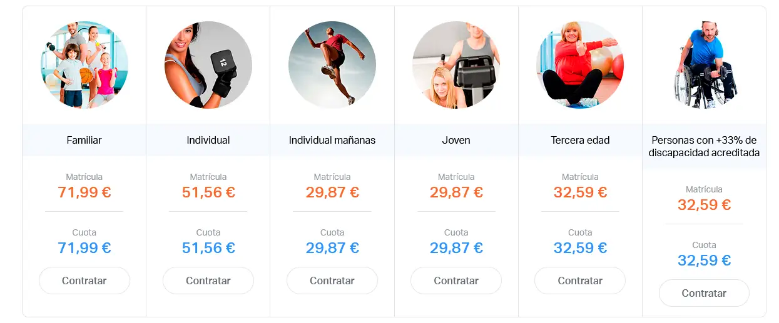The width and height of the screenshot is (779, 323).
Task: Click Contratar for the discapacidad acreditada plan
Action: [704, 293]
